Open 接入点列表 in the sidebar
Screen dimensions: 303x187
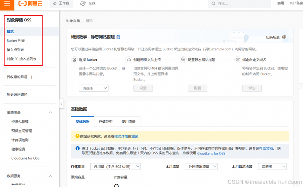point(15,50)
